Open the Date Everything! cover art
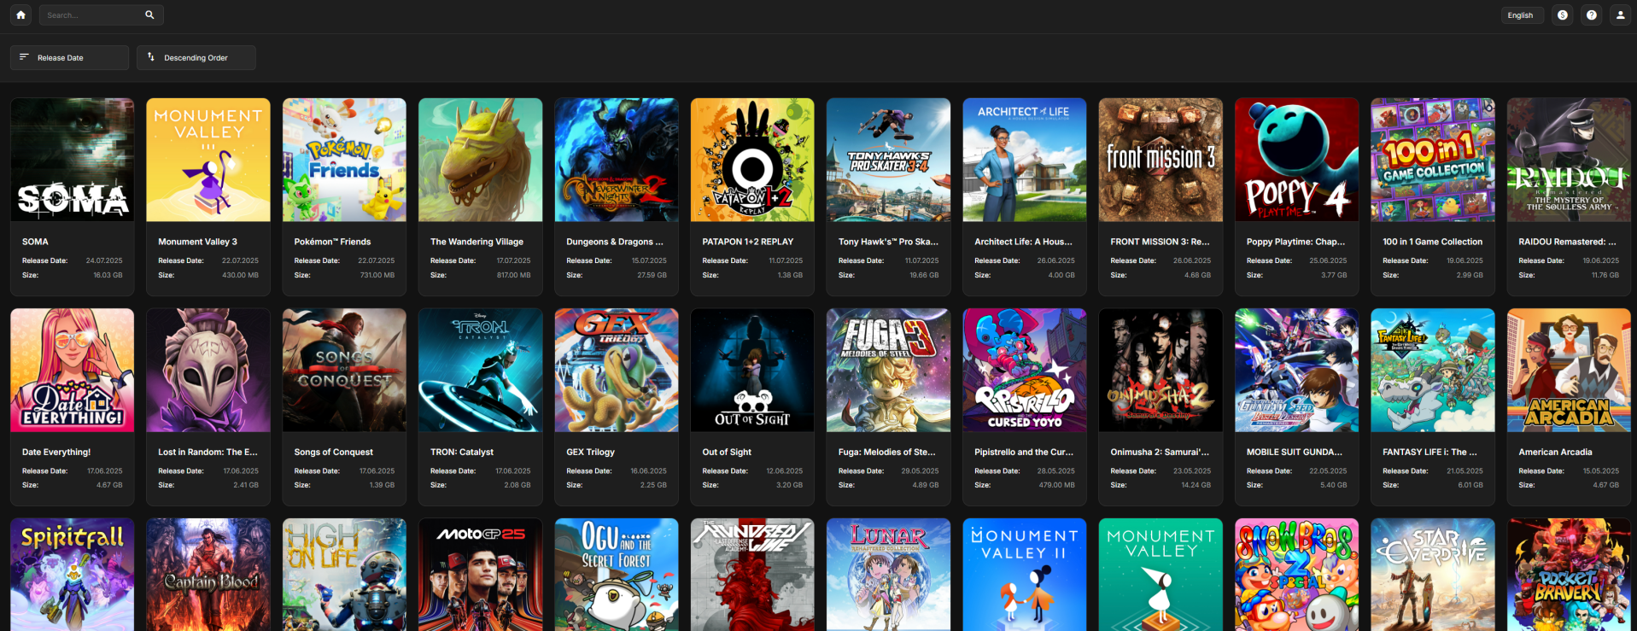The height and width of the screenshot is (631, 1637). tap(72, 370)
